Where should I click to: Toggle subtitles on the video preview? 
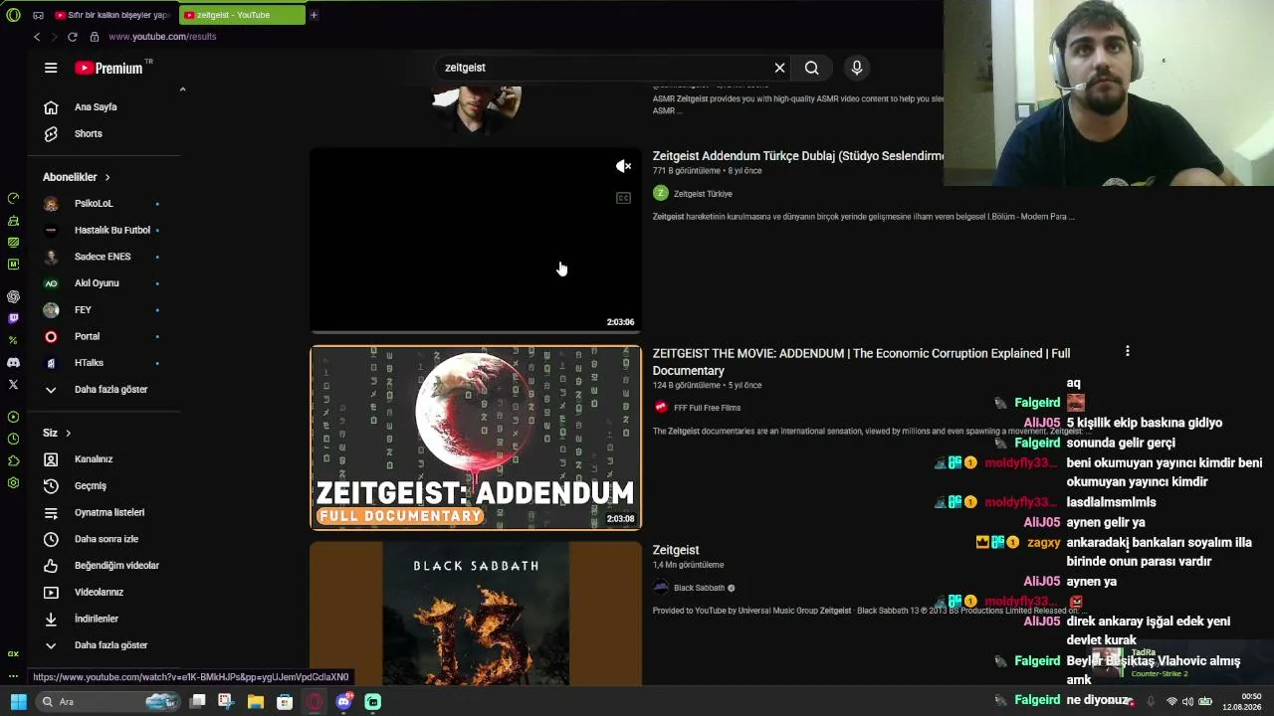(x=623, y=198)
